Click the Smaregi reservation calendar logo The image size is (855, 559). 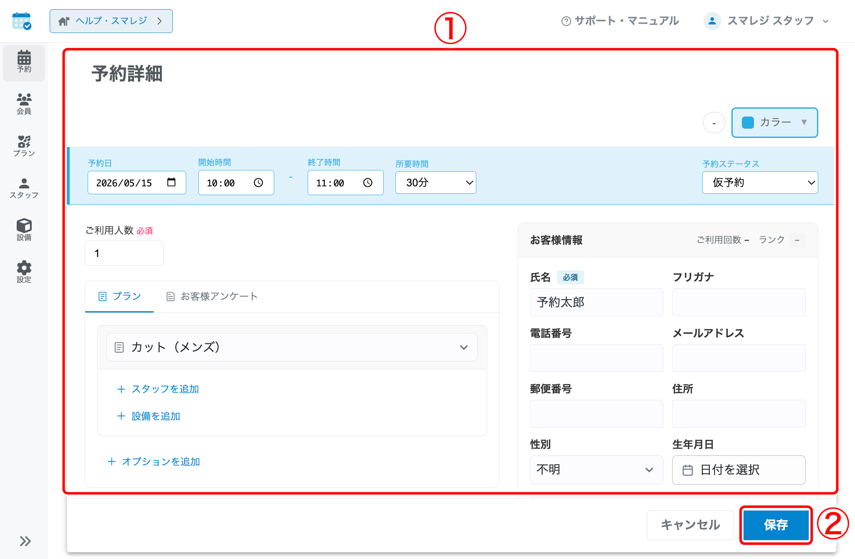click(x=22, y=21)
